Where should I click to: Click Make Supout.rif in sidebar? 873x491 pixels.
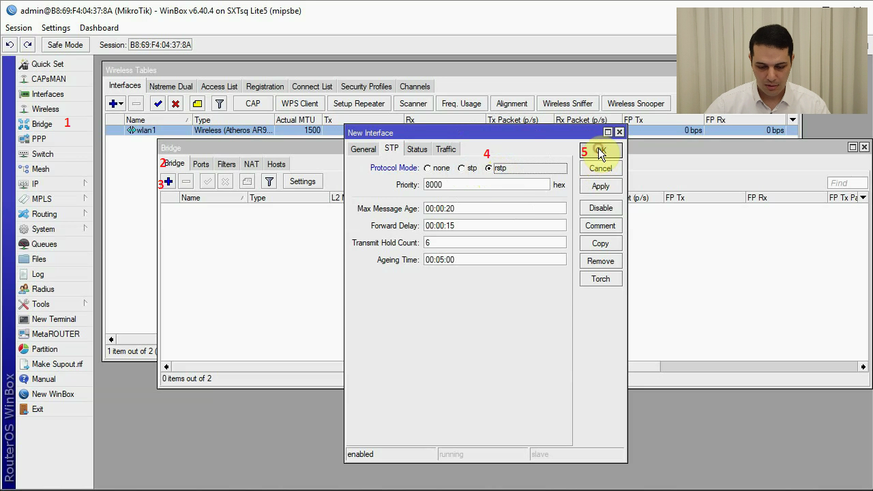57,364
